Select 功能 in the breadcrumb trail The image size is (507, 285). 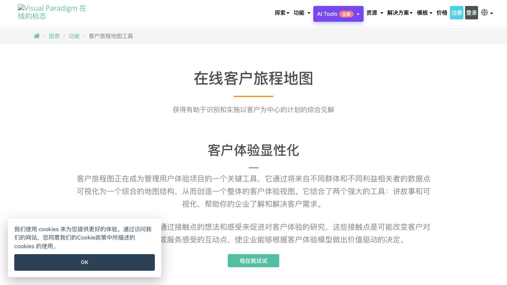tap(74, 36)
